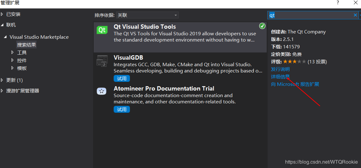Expand the 已安装 tree node

click(2, 14)
